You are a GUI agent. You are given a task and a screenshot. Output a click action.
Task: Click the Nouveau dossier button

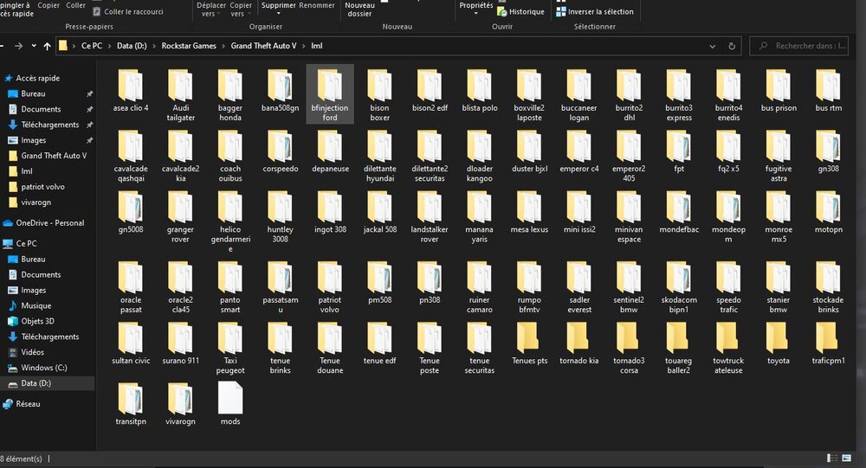[x=359, y=9]
